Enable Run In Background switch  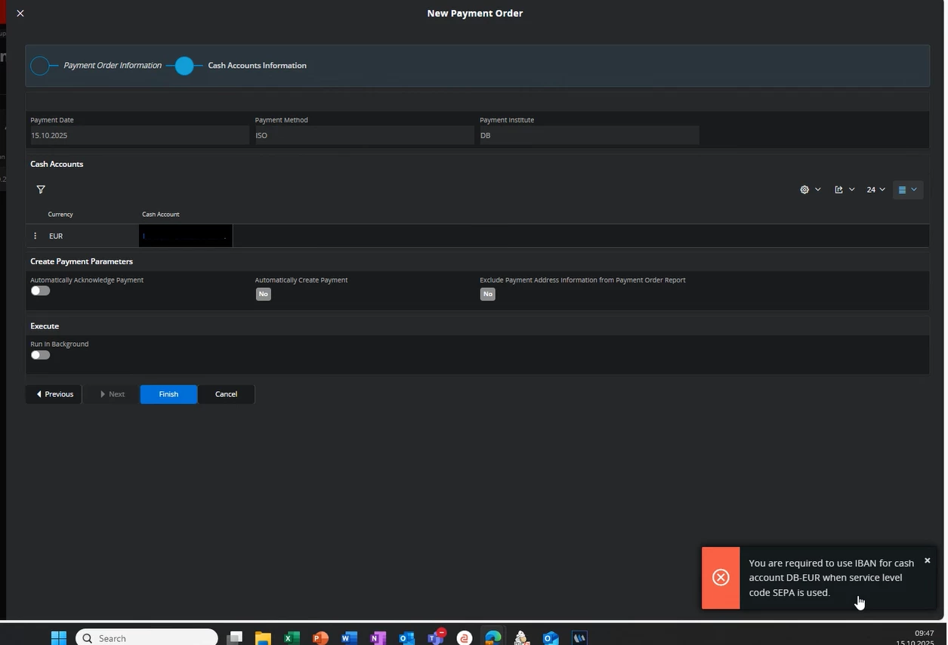(40, 355)
